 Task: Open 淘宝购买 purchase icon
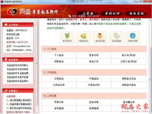click(83, 38)
